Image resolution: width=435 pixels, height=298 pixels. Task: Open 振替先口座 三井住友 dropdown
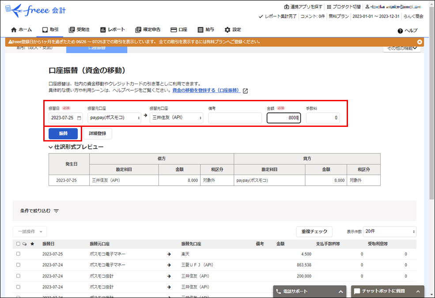[177, 118]
